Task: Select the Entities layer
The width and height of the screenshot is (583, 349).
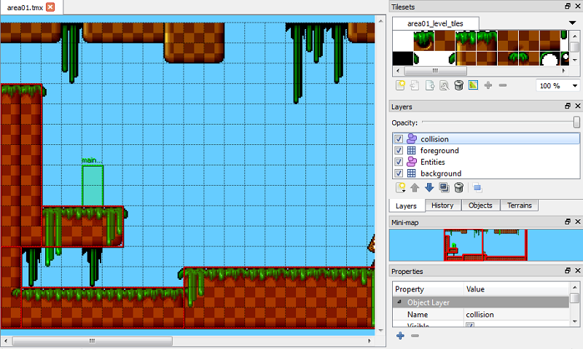Action: (x=432, y=162)
